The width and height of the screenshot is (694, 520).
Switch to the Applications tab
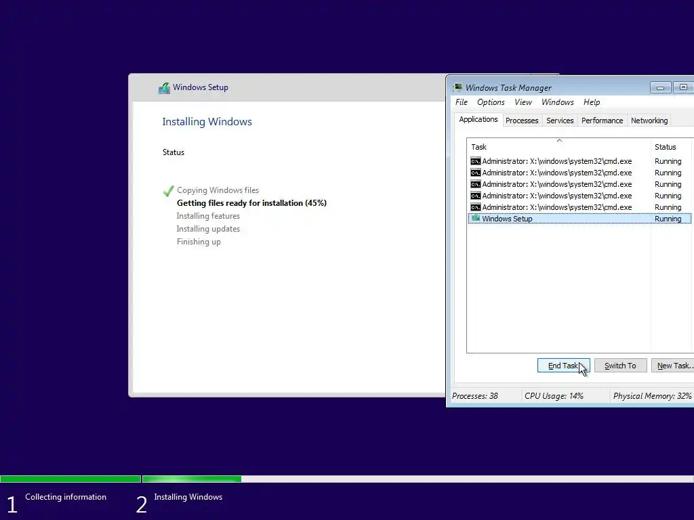478,119
